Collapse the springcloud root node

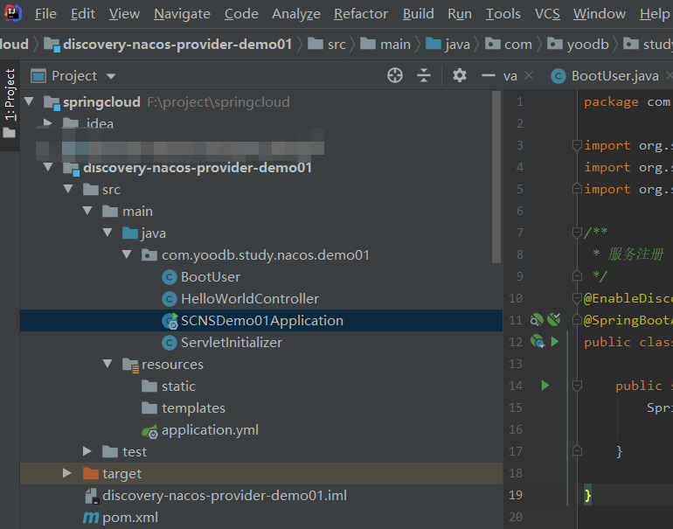29,101
